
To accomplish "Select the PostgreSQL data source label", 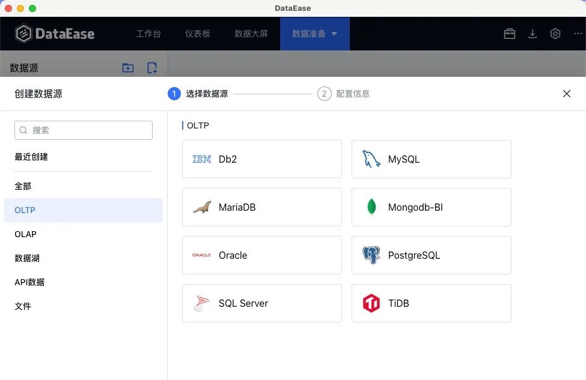I will (x=414, y=255).
